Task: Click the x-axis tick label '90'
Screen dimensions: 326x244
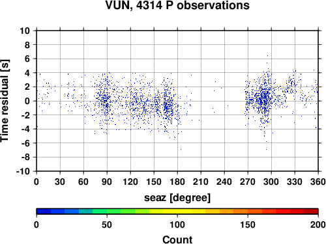Action: 107,182
